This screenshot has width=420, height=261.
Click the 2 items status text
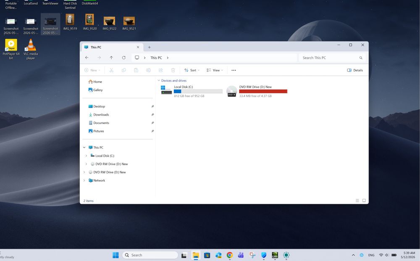(88, 201)
